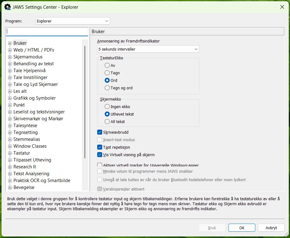The width and height of the screenshot is (290, 238).
Task: Select Uthevet tekst radio button
Action: tap(107, 114)
